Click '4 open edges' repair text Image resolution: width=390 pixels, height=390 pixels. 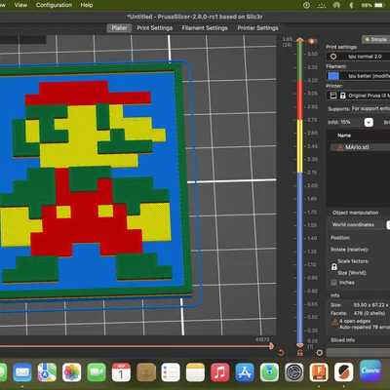[355, 321]
